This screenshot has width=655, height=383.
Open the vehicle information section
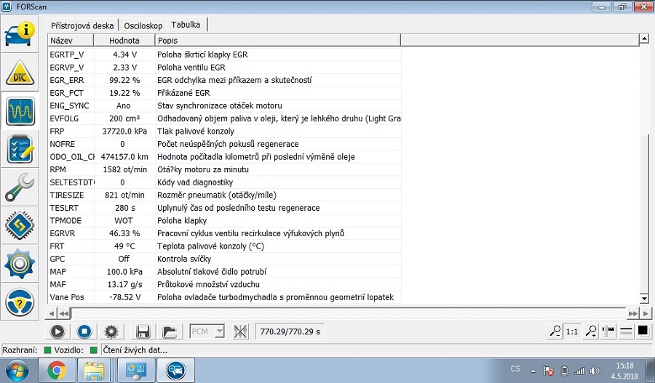[21, 33]
